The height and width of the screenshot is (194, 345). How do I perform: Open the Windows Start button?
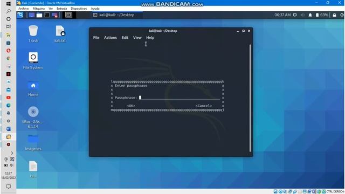9,4
